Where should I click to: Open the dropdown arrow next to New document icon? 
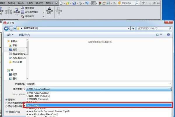64,3
